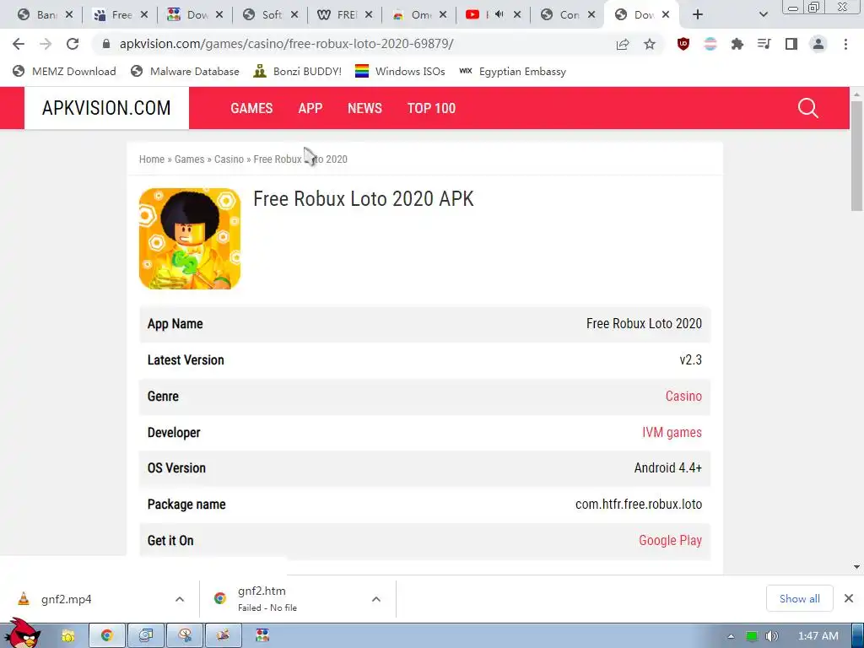The height and width of the screenshot is (648, 864).
Task: Open the Egyptian Embassy bookmark
Action: (512, 71)
